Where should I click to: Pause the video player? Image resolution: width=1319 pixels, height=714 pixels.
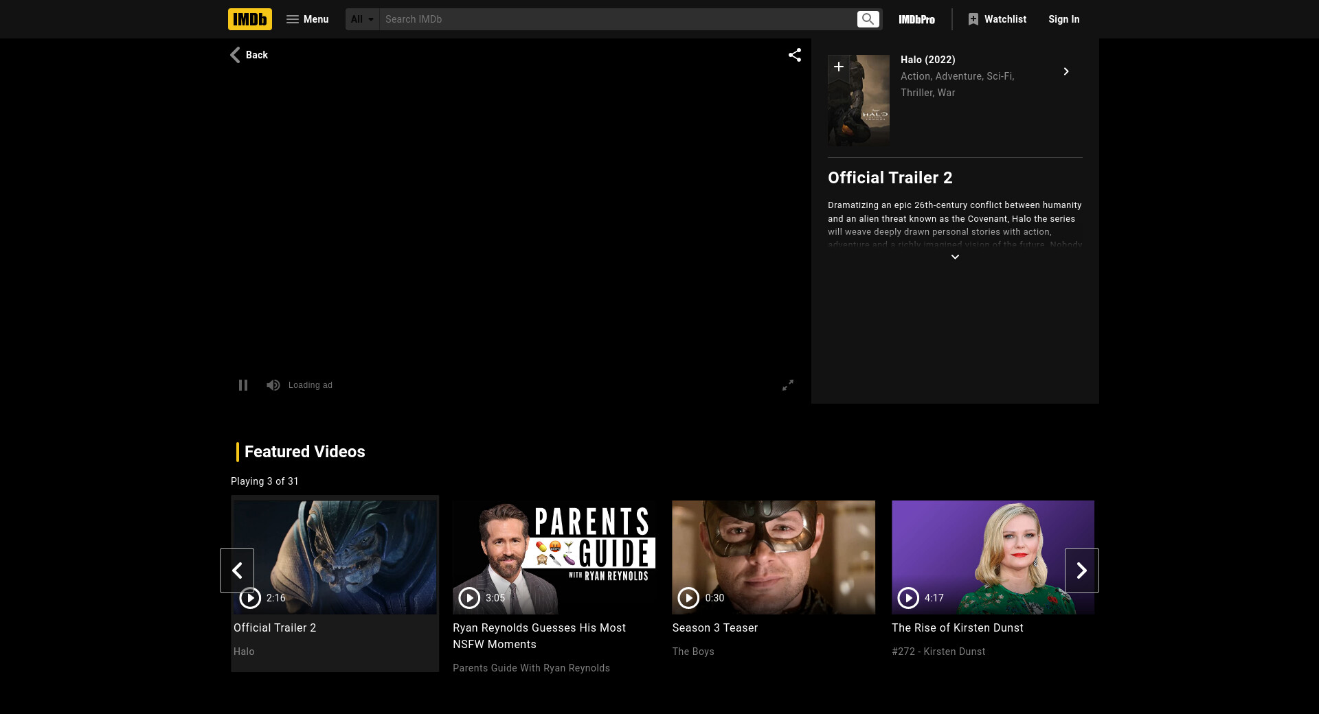click(243, 385)
